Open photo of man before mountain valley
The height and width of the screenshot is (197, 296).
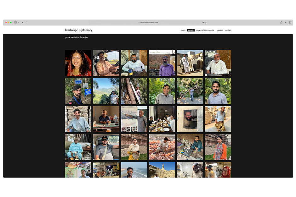pos(106,91)
